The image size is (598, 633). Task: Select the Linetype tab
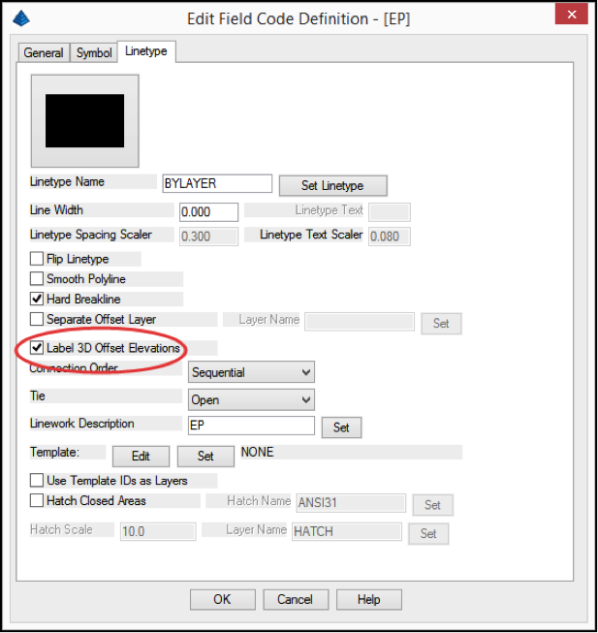(x=146, y=51)
